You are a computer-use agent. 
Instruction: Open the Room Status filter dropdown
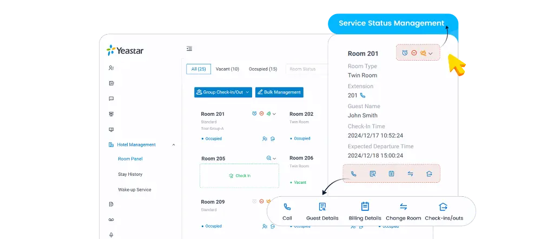(x=307, y=69)
